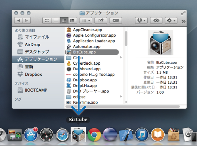Select BOOTCAMP under デバイス
The image size is (197, 146).
(38, 90)
